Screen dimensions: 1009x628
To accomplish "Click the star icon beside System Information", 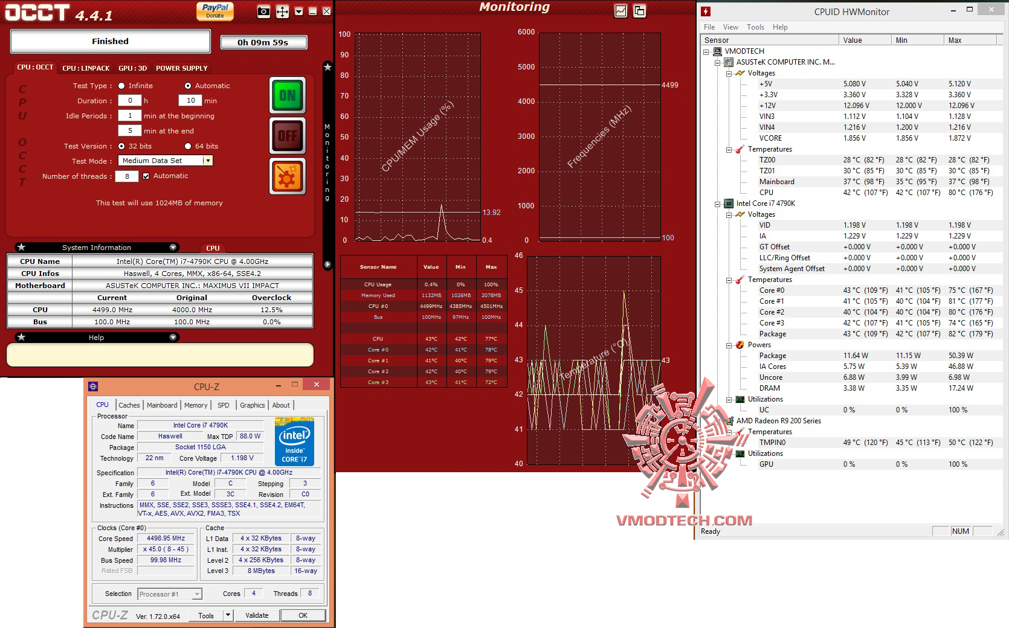I will [x=21, y=247].
